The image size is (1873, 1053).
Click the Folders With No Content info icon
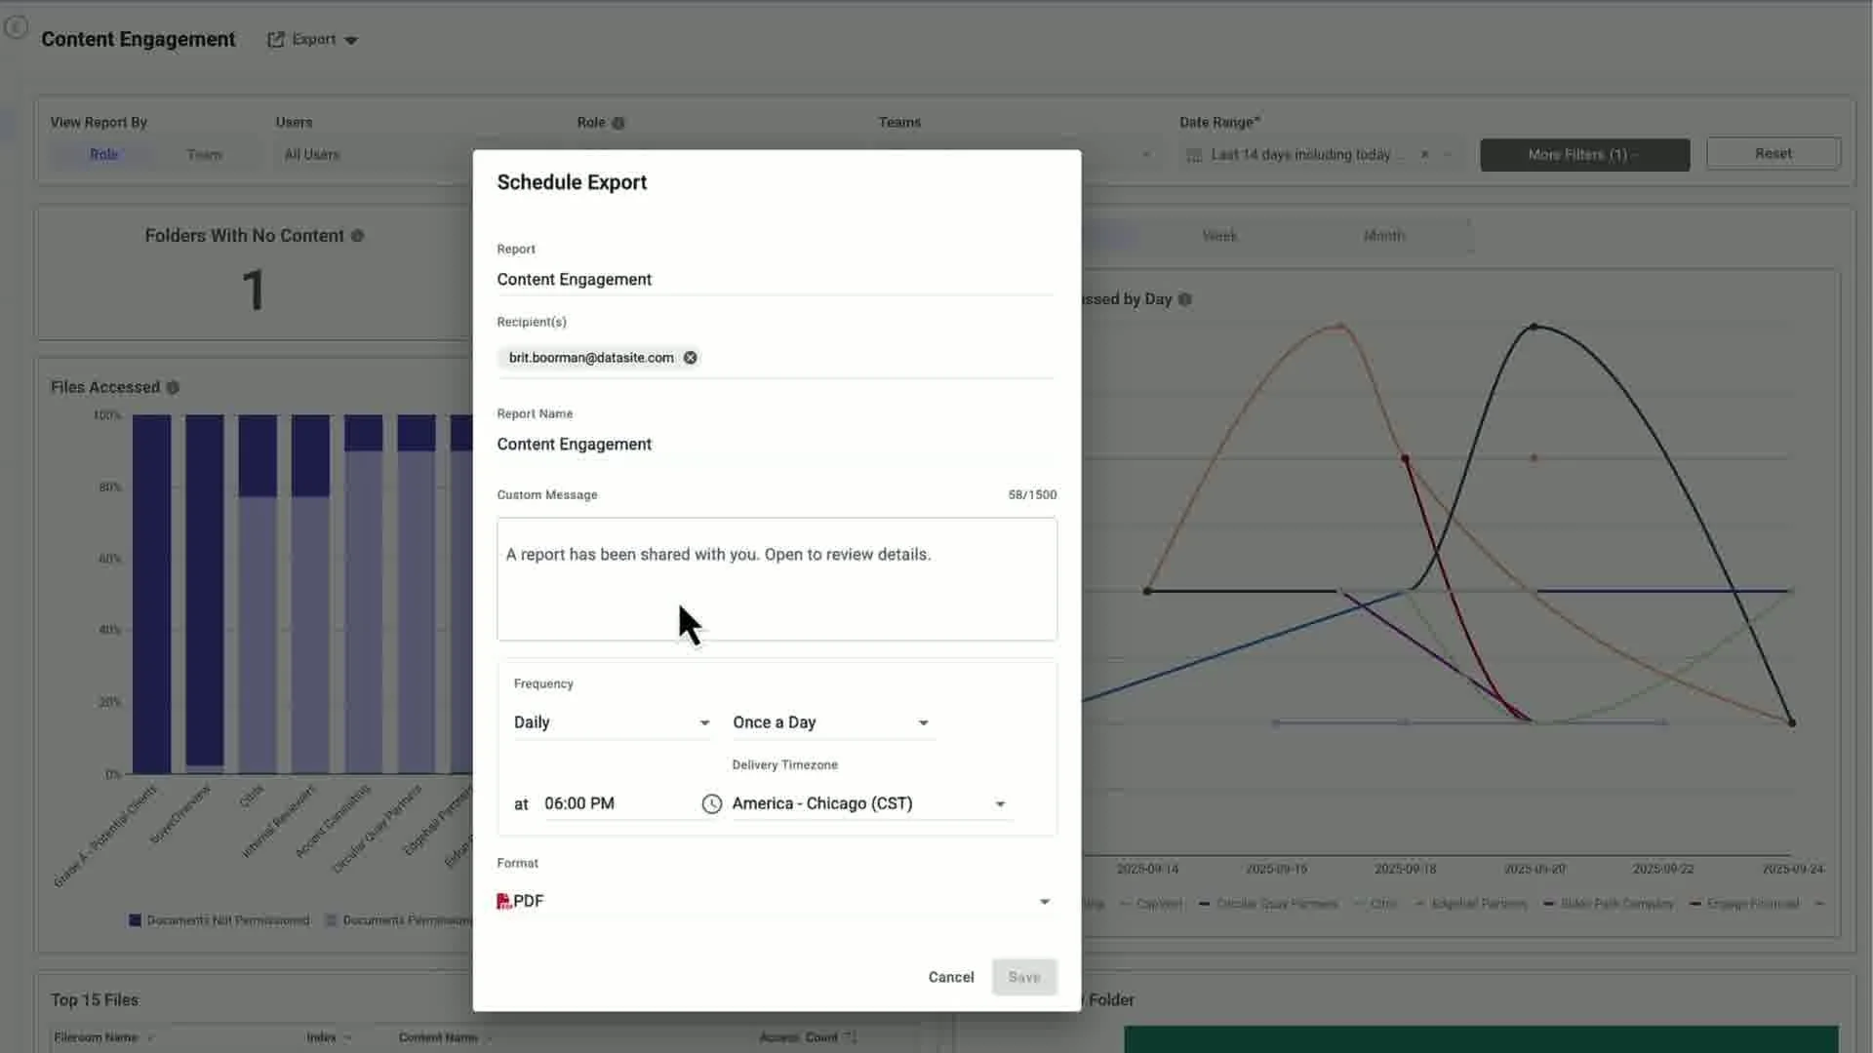[358, 235]
